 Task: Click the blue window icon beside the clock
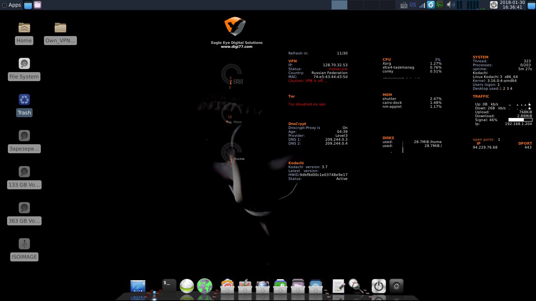click(x=531, y=5)
